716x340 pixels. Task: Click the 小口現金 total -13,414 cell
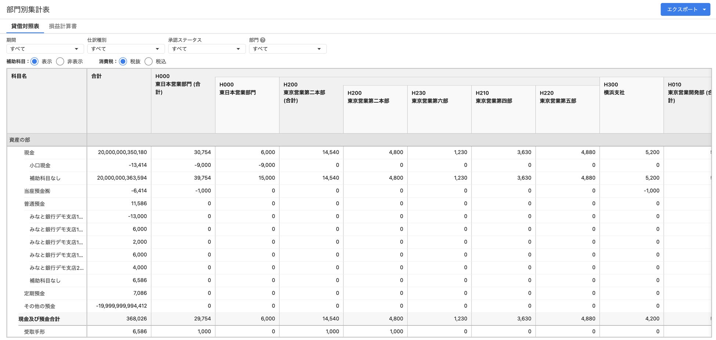pyautogui.click(x=119, y=165)
